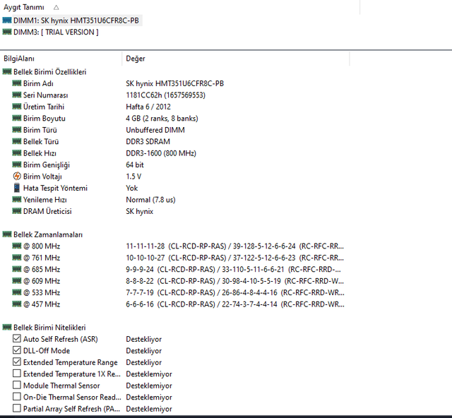Toggle the Partial Array Self Refresh checkbox
This screenshot has height=418, width=452.
pyautogui.click(x=17, y=408)
